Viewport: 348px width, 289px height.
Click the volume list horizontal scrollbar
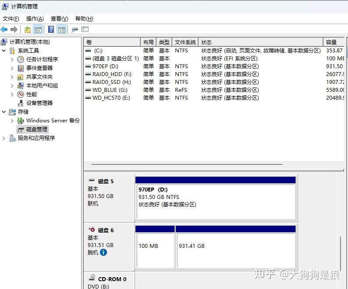187,164
